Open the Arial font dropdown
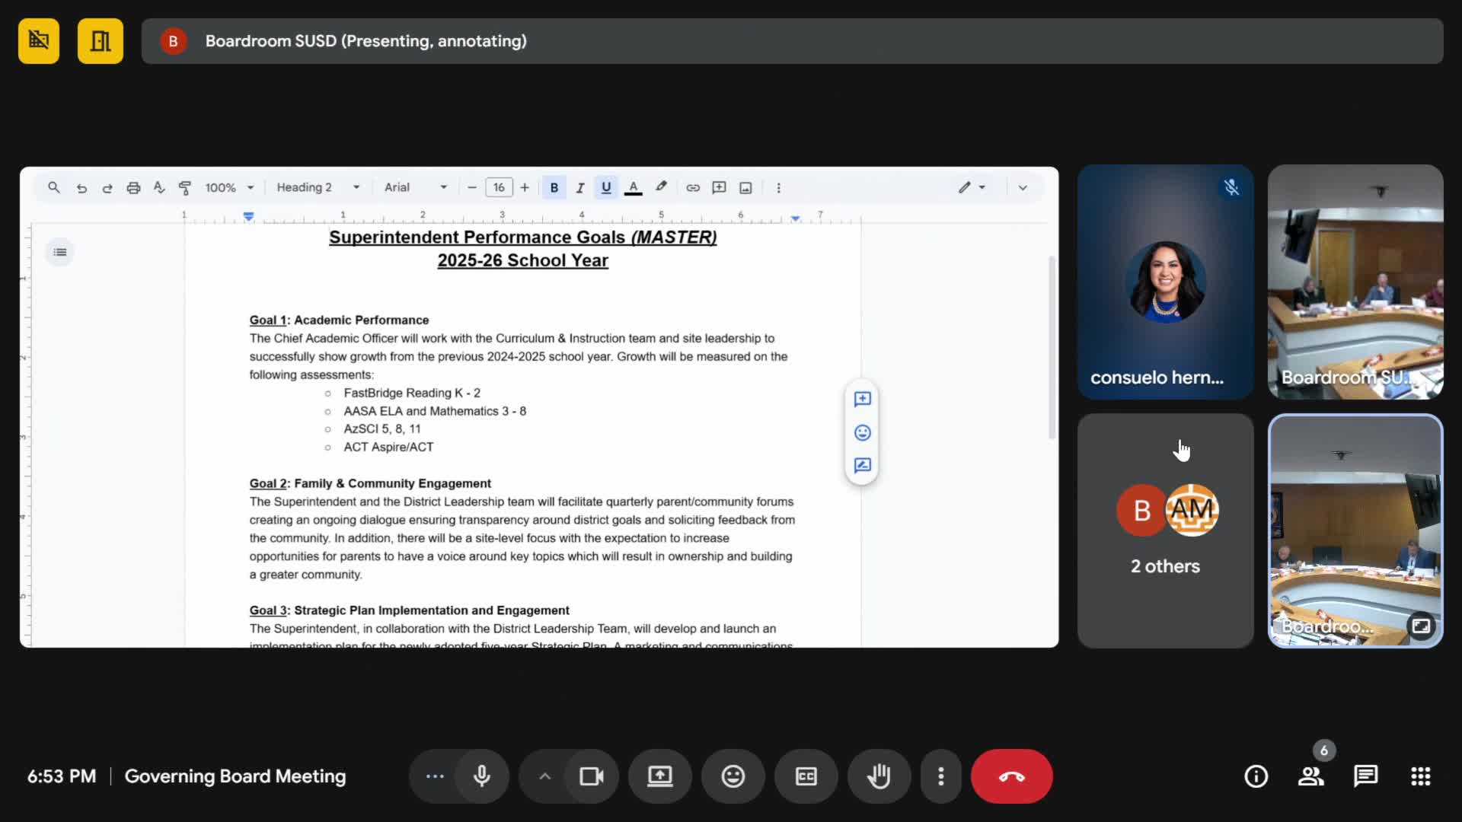1462x822 pixels. click(415, 187)
